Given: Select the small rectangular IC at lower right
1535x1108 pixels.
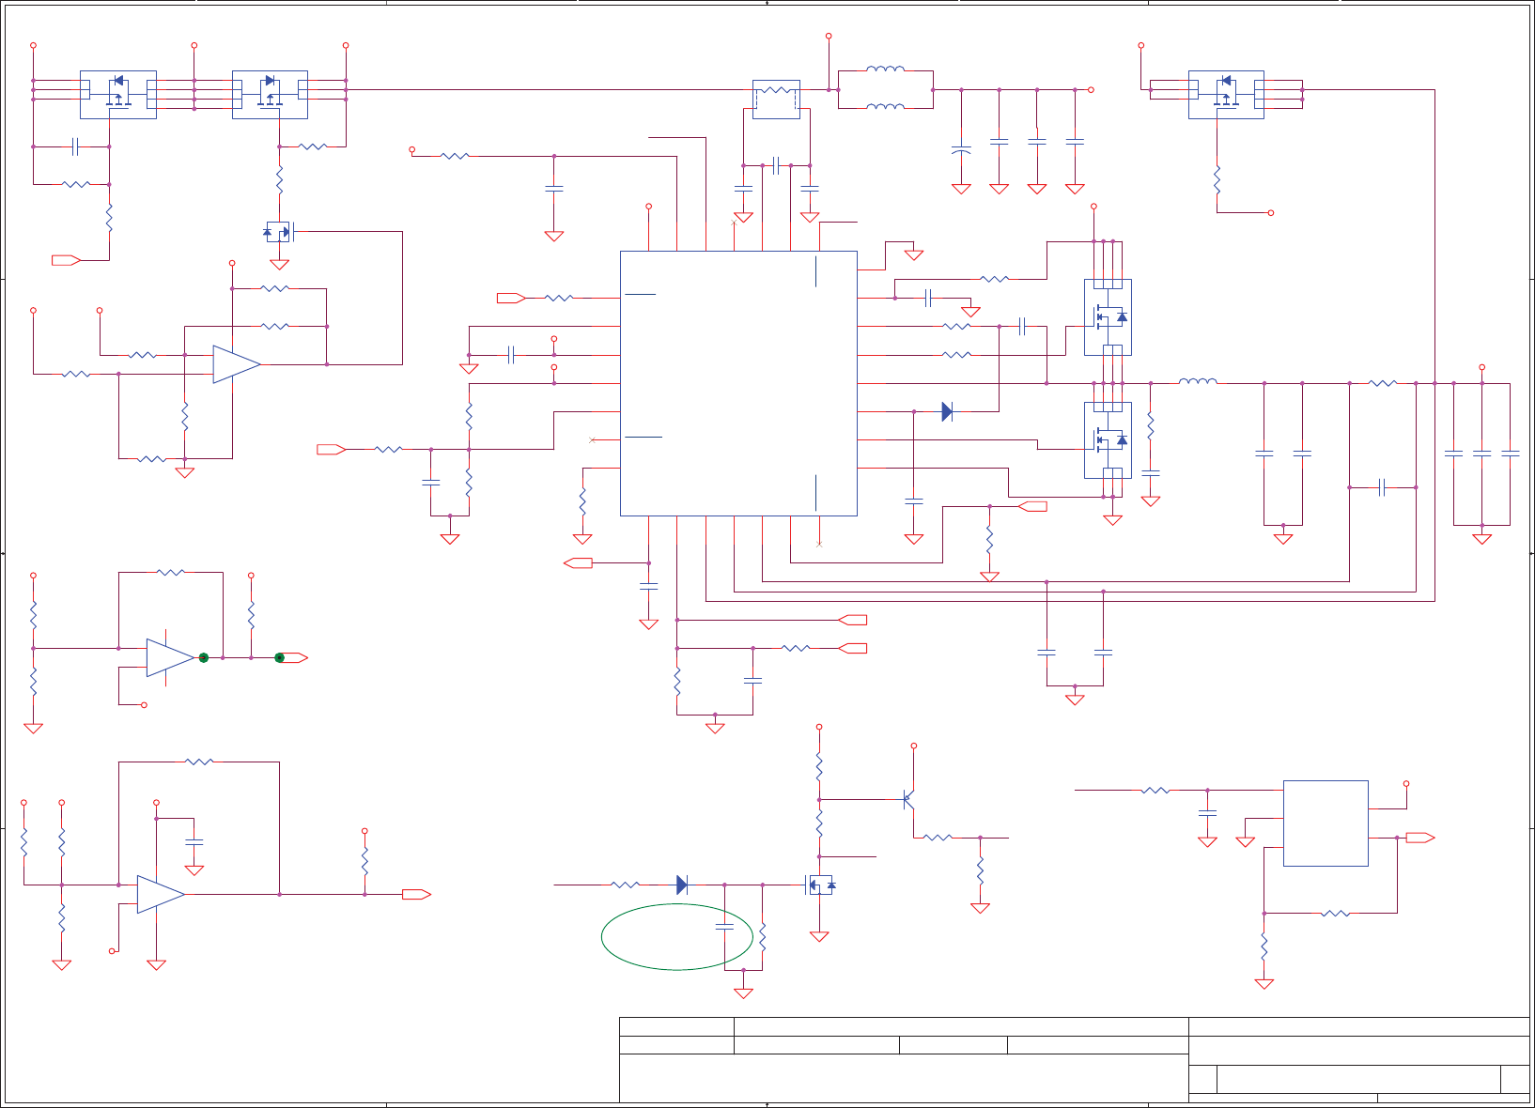Looking at the screenshot, I should point(1326,823).
